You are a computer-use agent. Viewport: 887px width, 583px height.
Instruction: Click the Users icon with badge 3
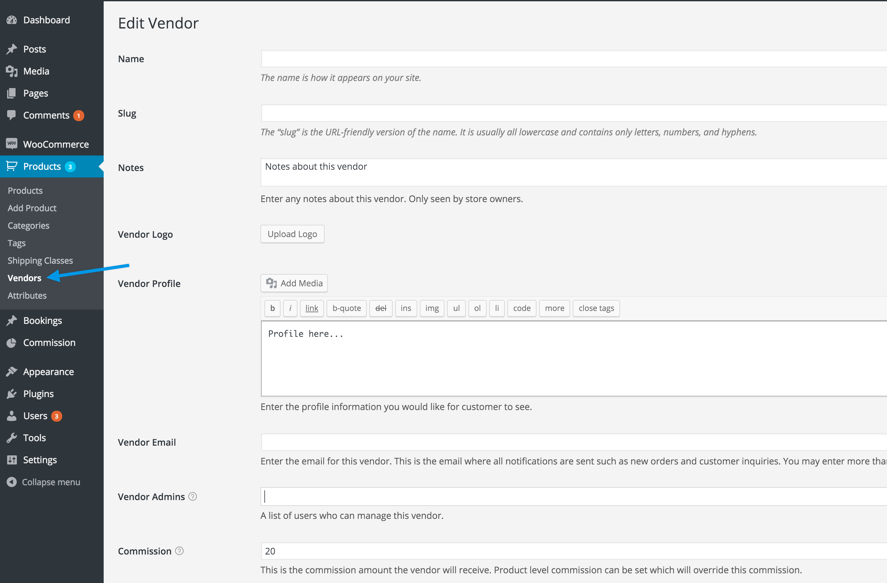coord(34,415)
